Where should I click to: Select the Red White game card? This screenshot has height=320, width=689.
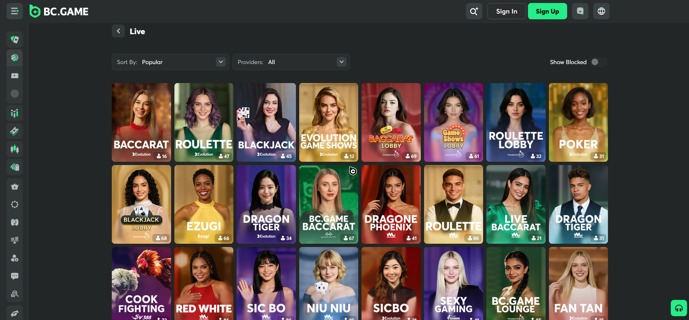(x=204, y=283)
